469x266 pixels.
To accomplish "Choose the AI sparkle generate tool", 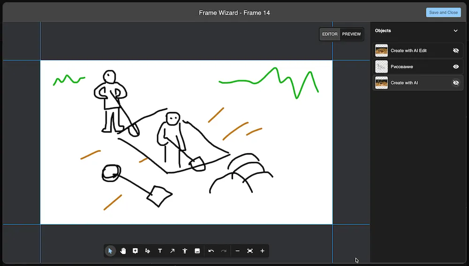I will [x=135, y=251].
